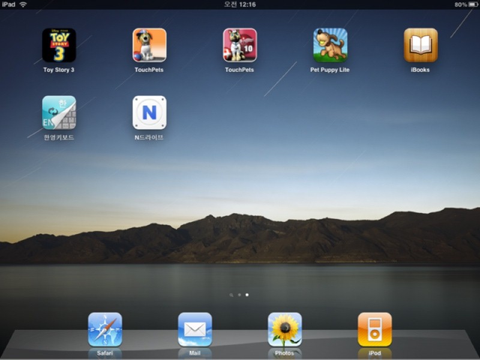Open the iBooks app
This screenshot has height=360, width=480.
click(421, 46)
